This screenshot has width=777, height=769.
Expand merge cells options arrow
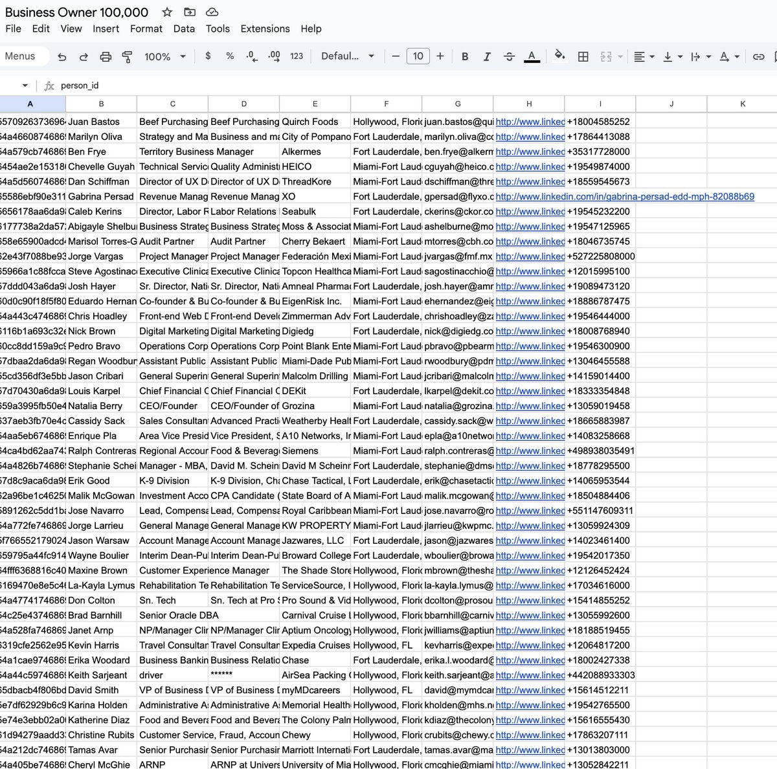coord(620,57)
